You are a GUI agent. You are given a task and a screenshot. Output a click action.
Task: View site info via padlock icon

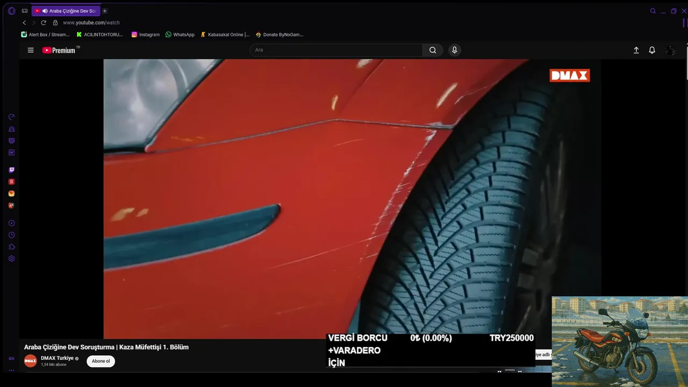tap(55, 23)
